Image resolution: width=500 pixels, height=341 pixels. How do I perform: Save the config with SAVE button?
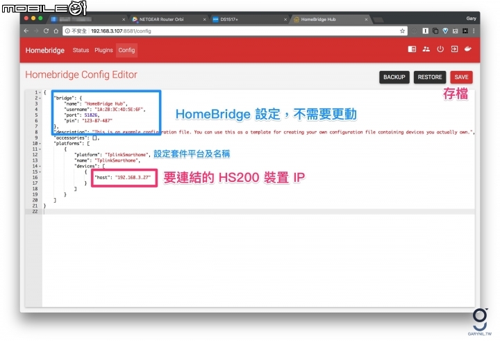pos(461,77)
